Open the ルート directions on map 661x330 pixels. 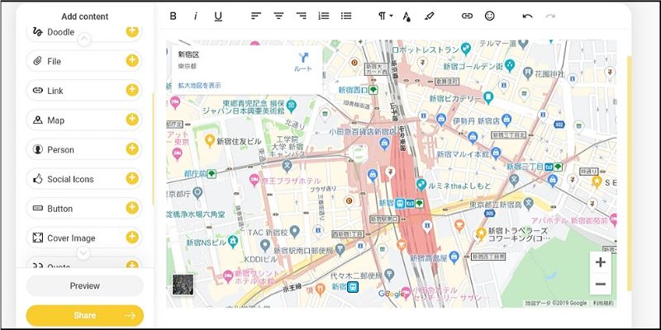click(x=303, y=63)
